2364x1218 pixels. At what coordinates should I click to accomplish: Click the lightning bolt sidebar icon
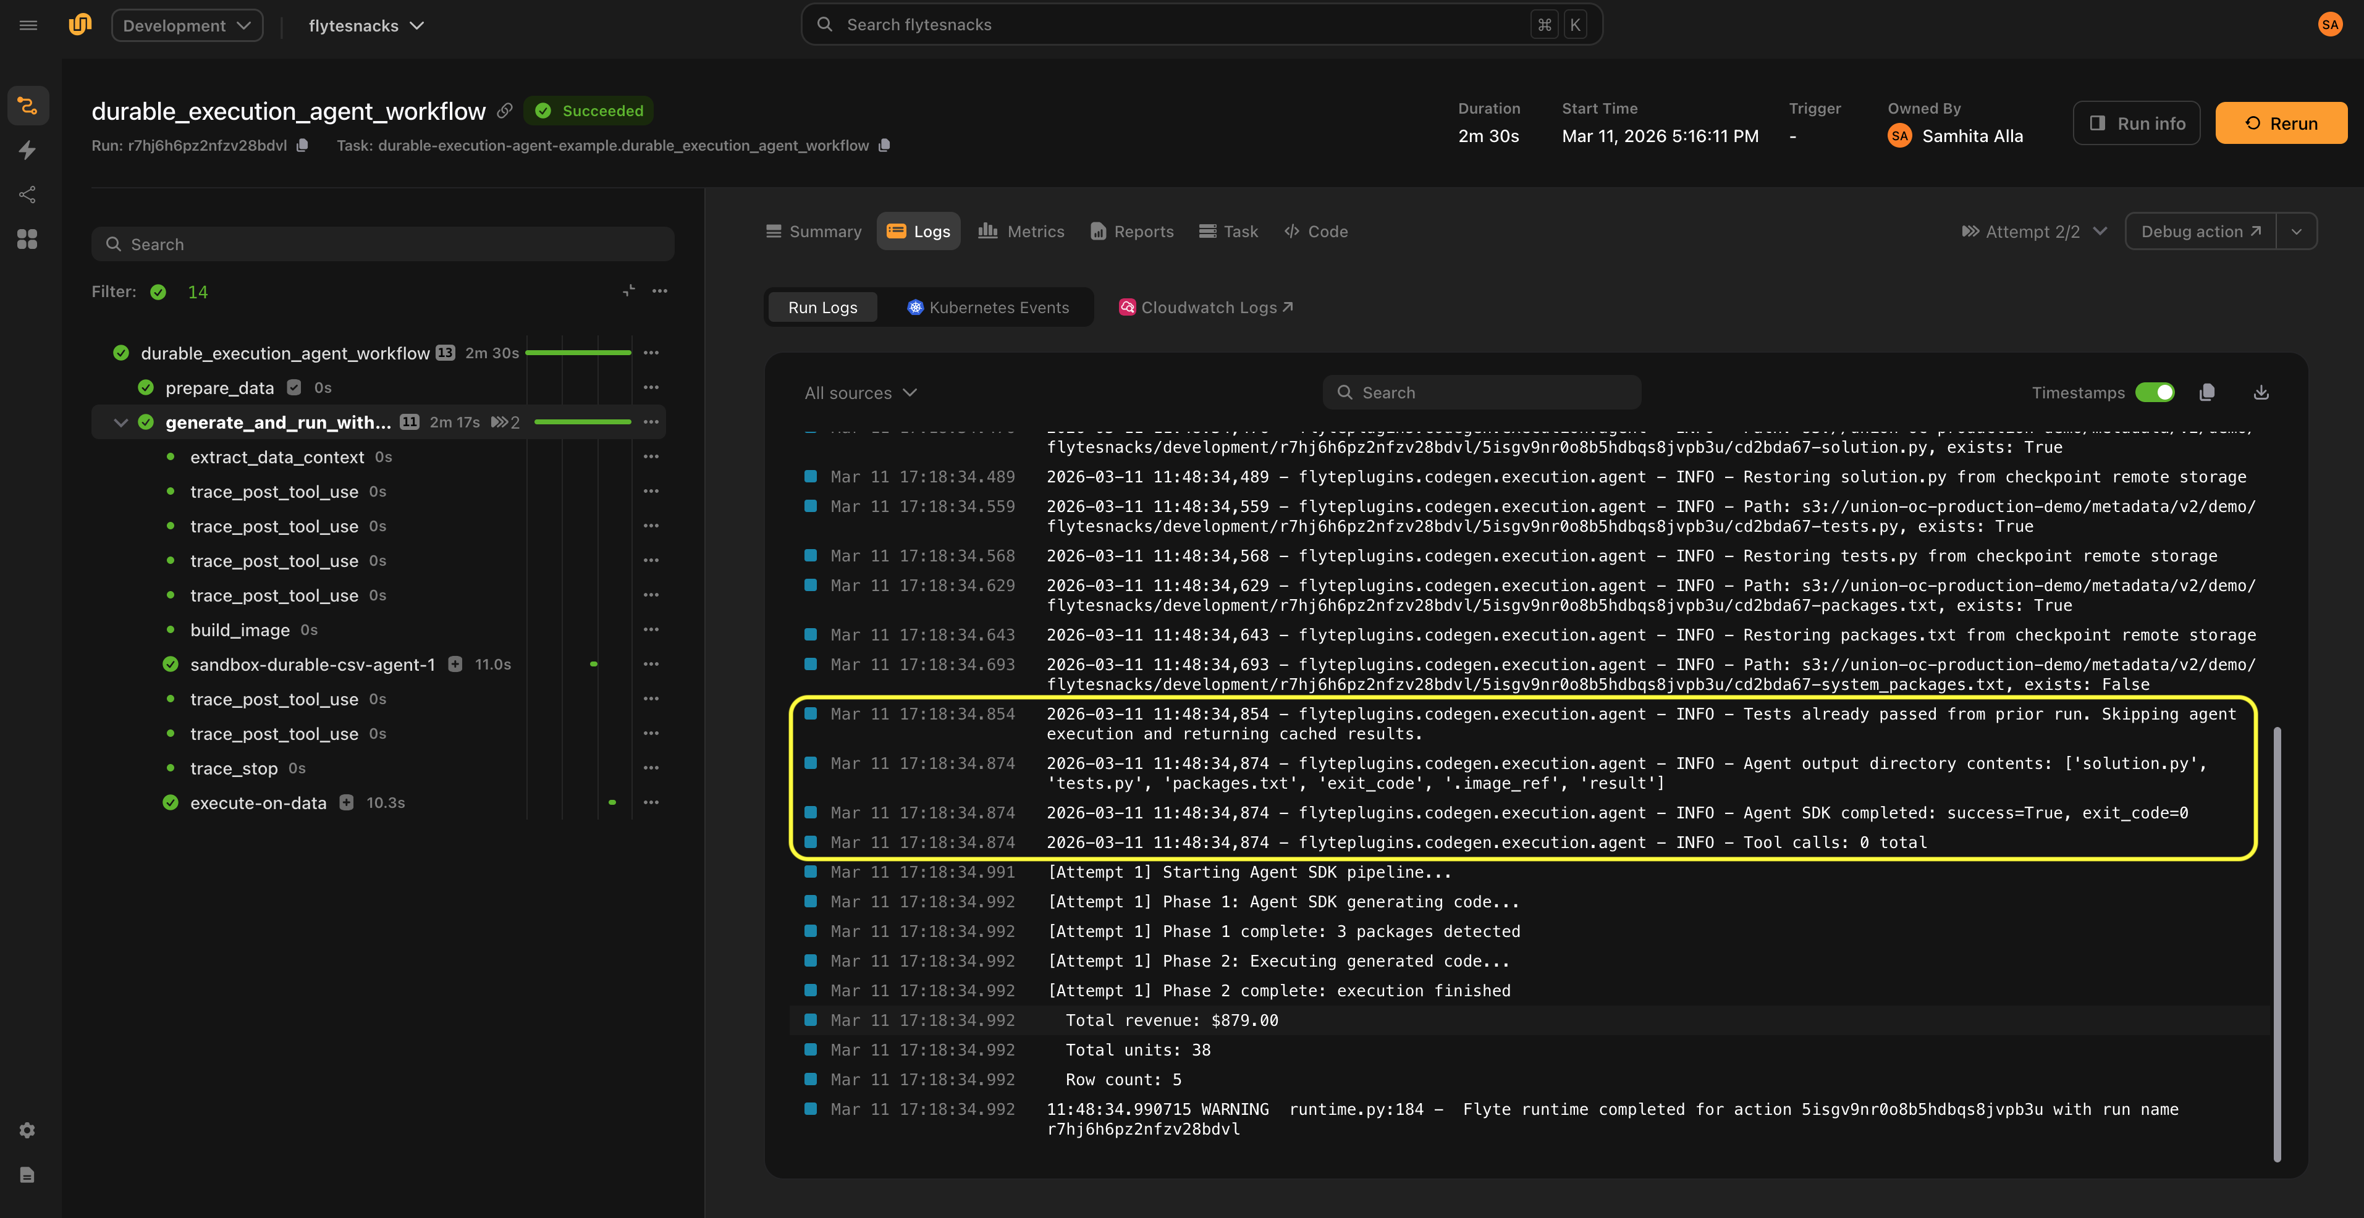(28, 149)
